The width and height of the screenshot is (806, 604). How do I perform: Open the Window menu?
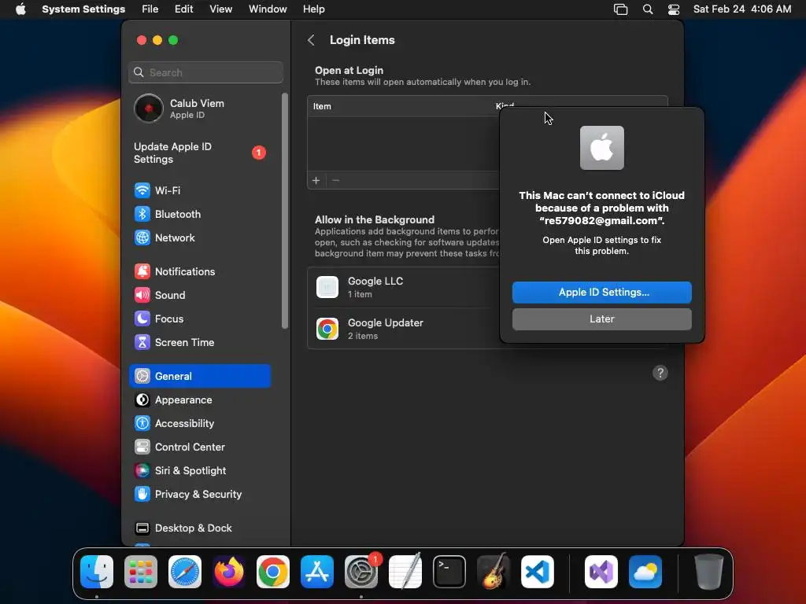click(x=268, y=9)
